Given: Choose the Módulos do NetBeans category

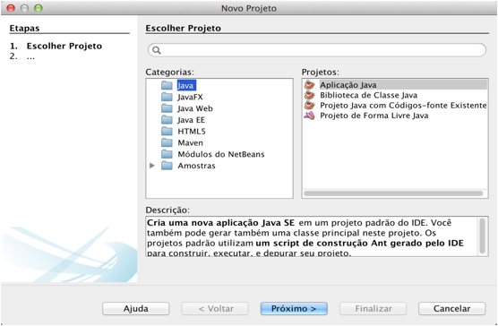Looking at the screenshot, I should tap(221, 154).
